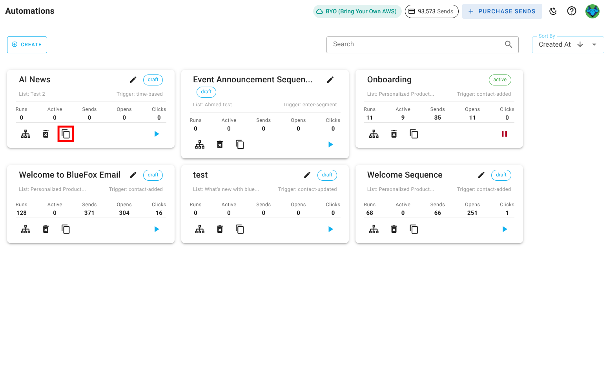This screenshot has height=374, width=607.
Task: Start the test automation
Action: pyautogui.click(x=331, y=229)
